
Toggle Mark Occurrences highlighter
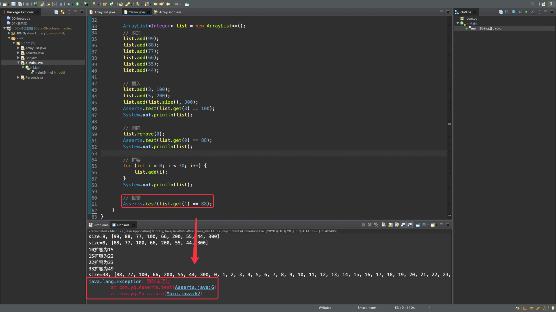pyautogui.click(x=42, y=4)
